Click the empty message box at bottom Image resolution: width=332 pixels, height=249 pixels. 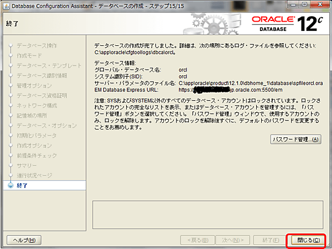coord(207,215)
